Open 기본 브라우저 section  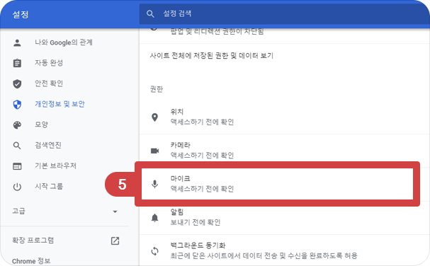(55, 166)
